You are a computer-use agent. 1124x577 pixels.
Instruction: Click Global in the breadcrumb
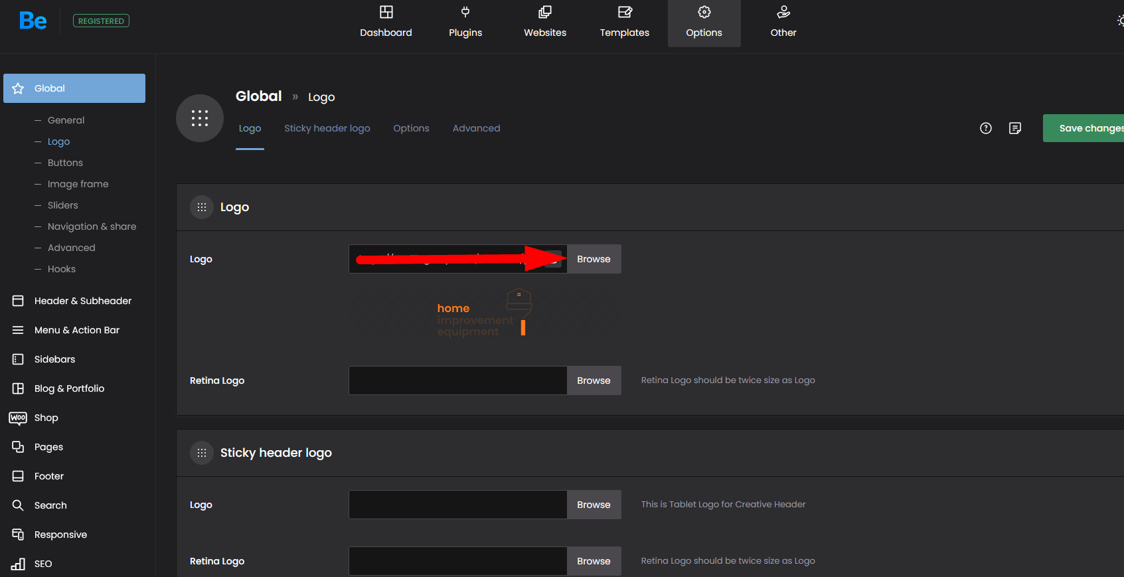tap(259, 96)
